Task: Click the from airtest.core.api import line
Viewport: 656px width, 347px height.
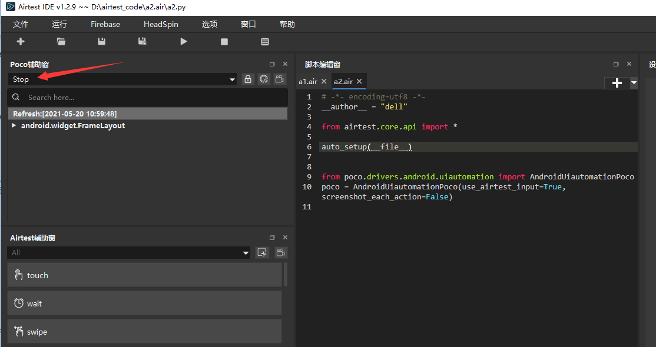Action: coord(389,126)
